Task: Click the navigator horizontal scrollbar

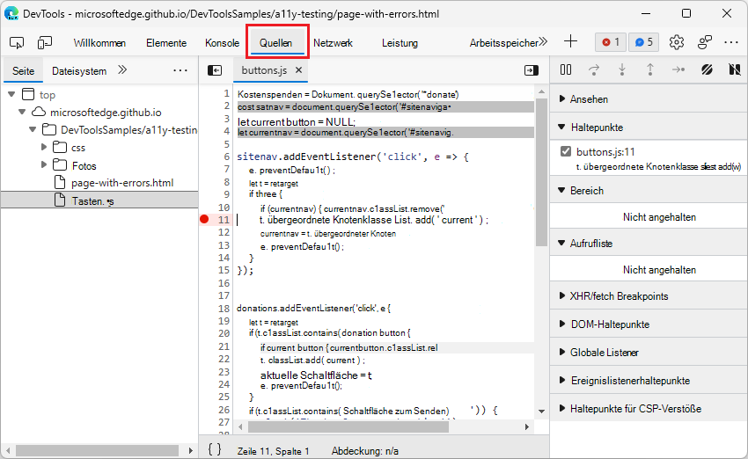Action: 98,450
